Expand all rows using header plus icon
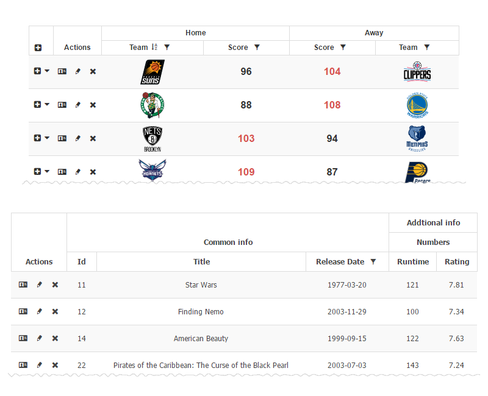The image size is (488, 396). click(38, 48)
